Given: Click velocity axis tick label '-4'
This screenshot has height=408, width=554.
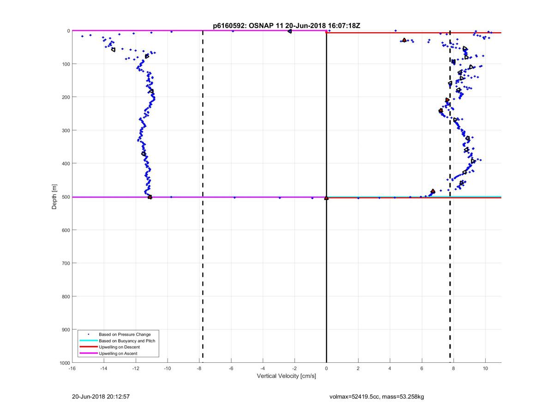Looking at the screenshot, I should (x=263, y=369).
